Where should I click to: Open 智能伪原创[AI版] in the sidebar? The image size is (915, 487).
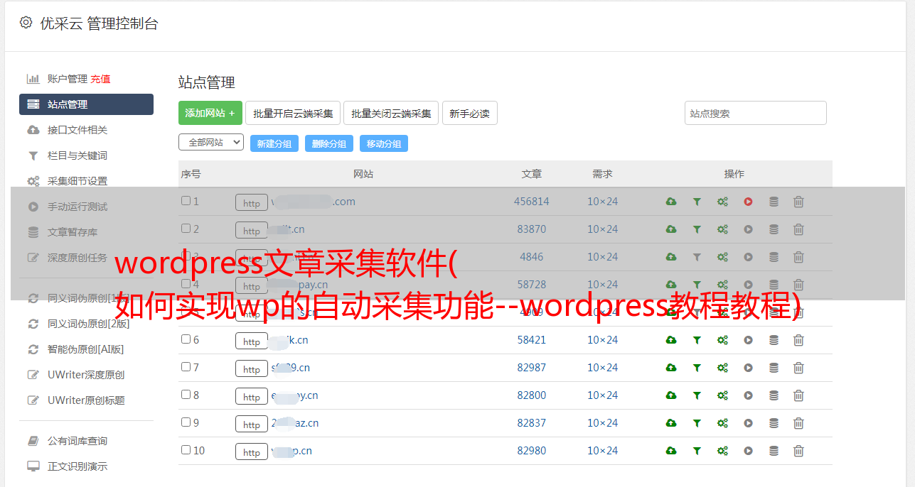click(86, 349)
